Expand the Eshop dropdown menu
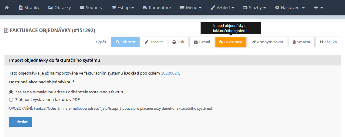The height and width of the screenshot is (137, 345). click(x=123, y=8)
